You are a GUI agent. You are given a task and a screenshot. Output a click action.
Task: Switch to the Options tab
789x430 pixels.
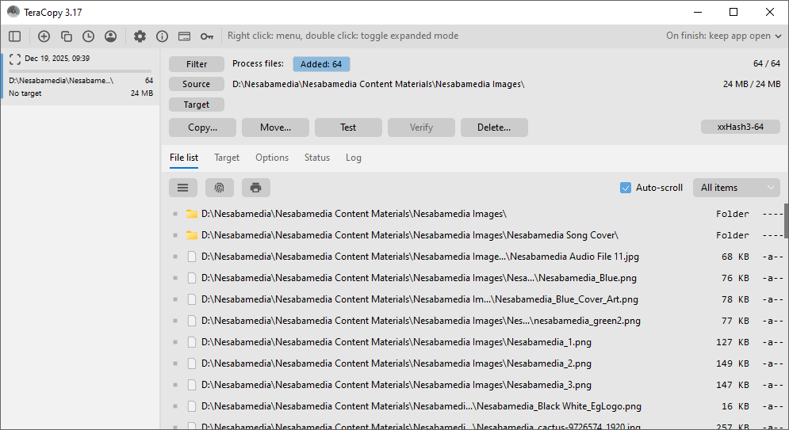click(272, 158)
